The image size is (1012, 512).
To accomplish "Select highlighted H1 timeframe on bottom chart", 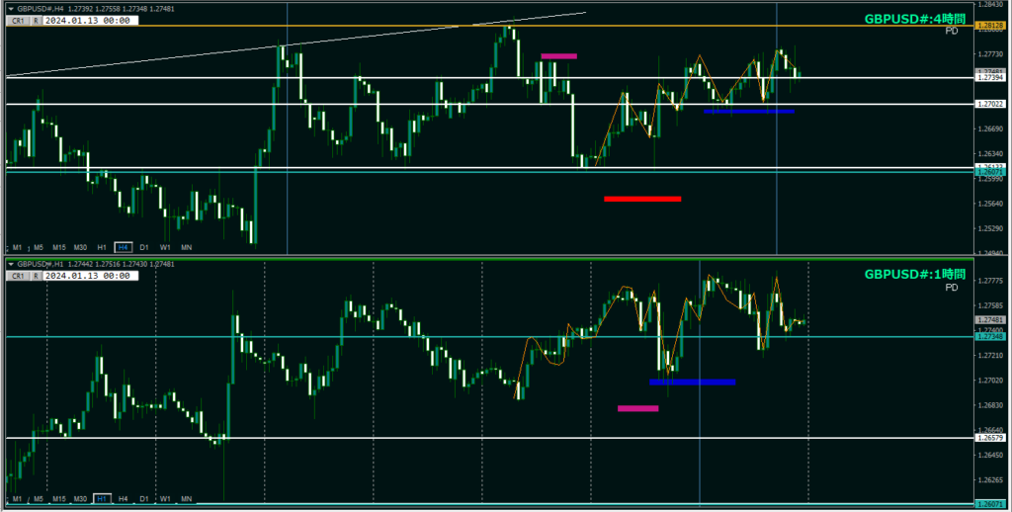I will 102,499.
